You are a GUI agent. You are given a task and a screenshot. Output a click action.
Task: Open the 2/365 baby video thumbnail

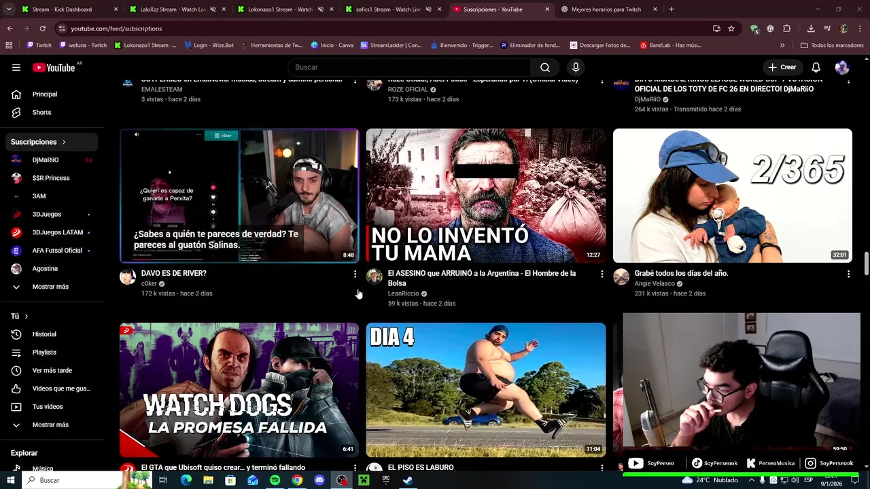click(x=733, y=196)
